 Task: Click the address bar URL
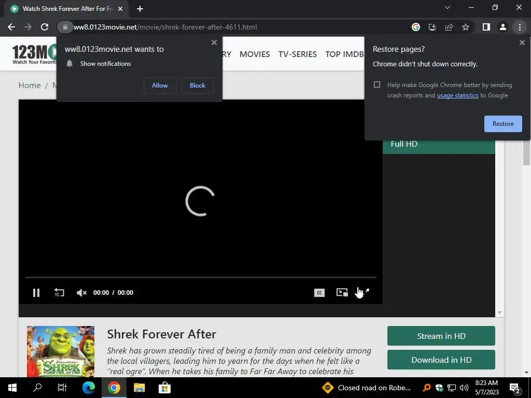tap(165, 27)
